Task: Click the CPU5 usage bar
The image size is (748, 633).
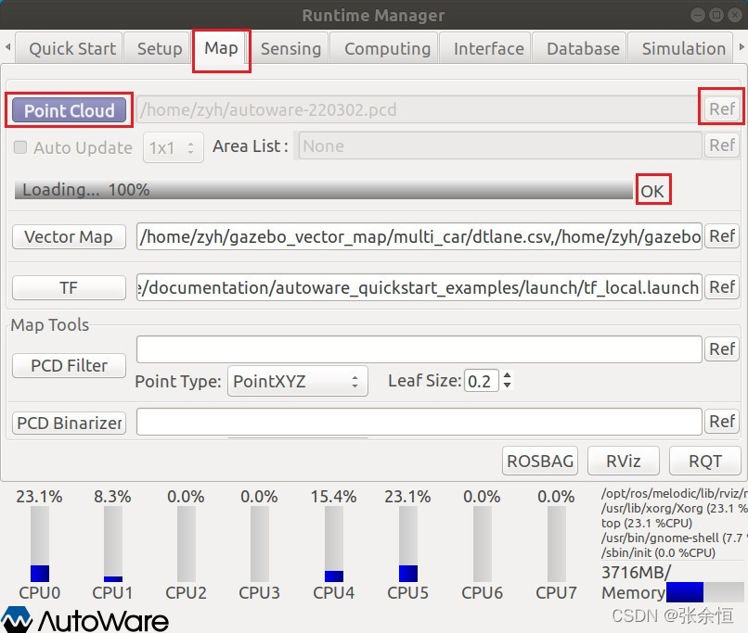Action: click(407, 544)
